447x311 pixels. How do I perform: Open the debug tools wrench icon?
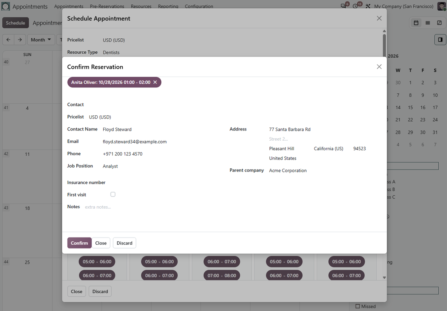[x=368, y=6]
